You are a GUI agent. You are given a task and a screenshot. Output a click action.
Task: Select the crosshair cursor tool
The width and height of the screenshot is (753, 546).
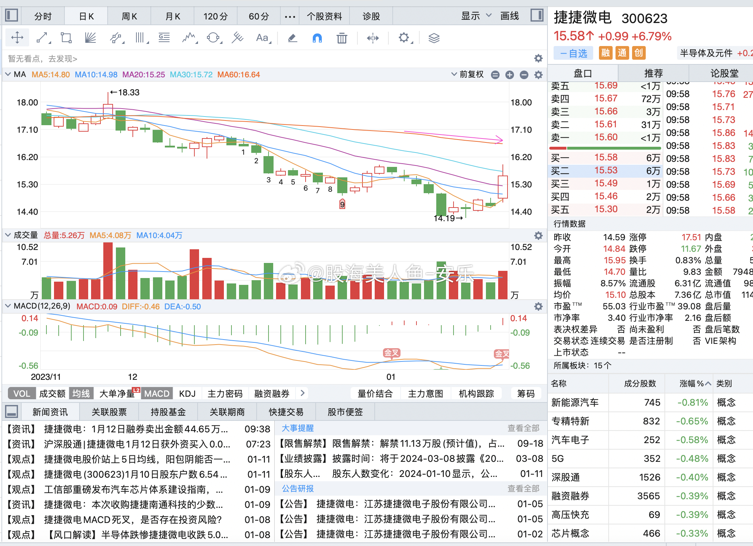pos(17,37)
